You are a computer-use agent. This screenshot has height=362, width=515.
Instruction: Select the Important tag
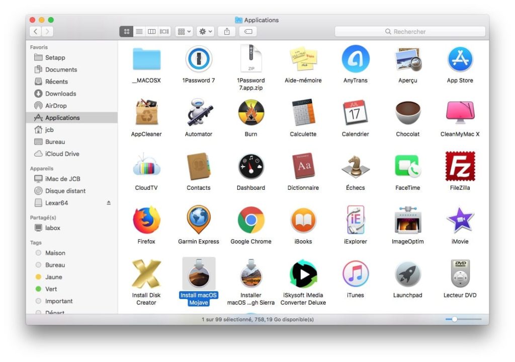[71, 301]
